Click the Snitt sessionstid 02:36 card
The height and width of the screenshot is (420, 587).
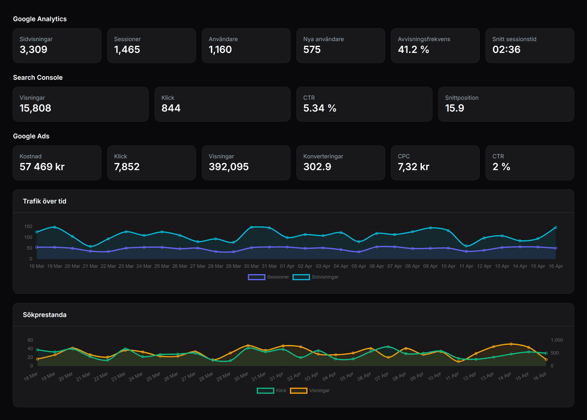click(x=530, y=45)
